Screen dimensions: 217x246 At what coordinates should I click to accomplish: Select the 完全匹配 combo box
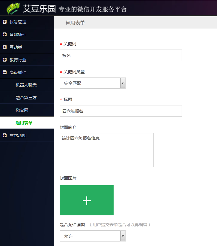90,83
